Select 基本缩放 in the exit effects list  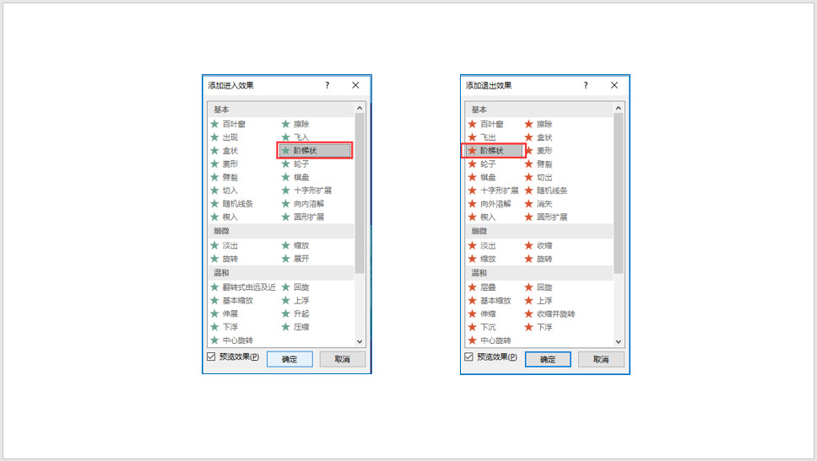pyautogui.click(x=495, y=301)
